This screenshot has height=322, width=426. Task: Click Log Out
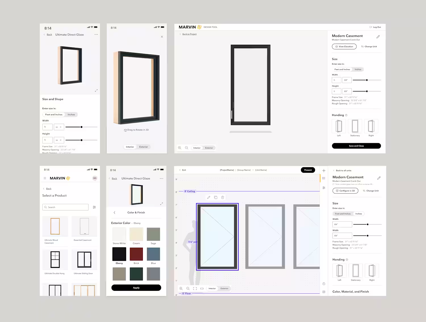coord(375,27)
